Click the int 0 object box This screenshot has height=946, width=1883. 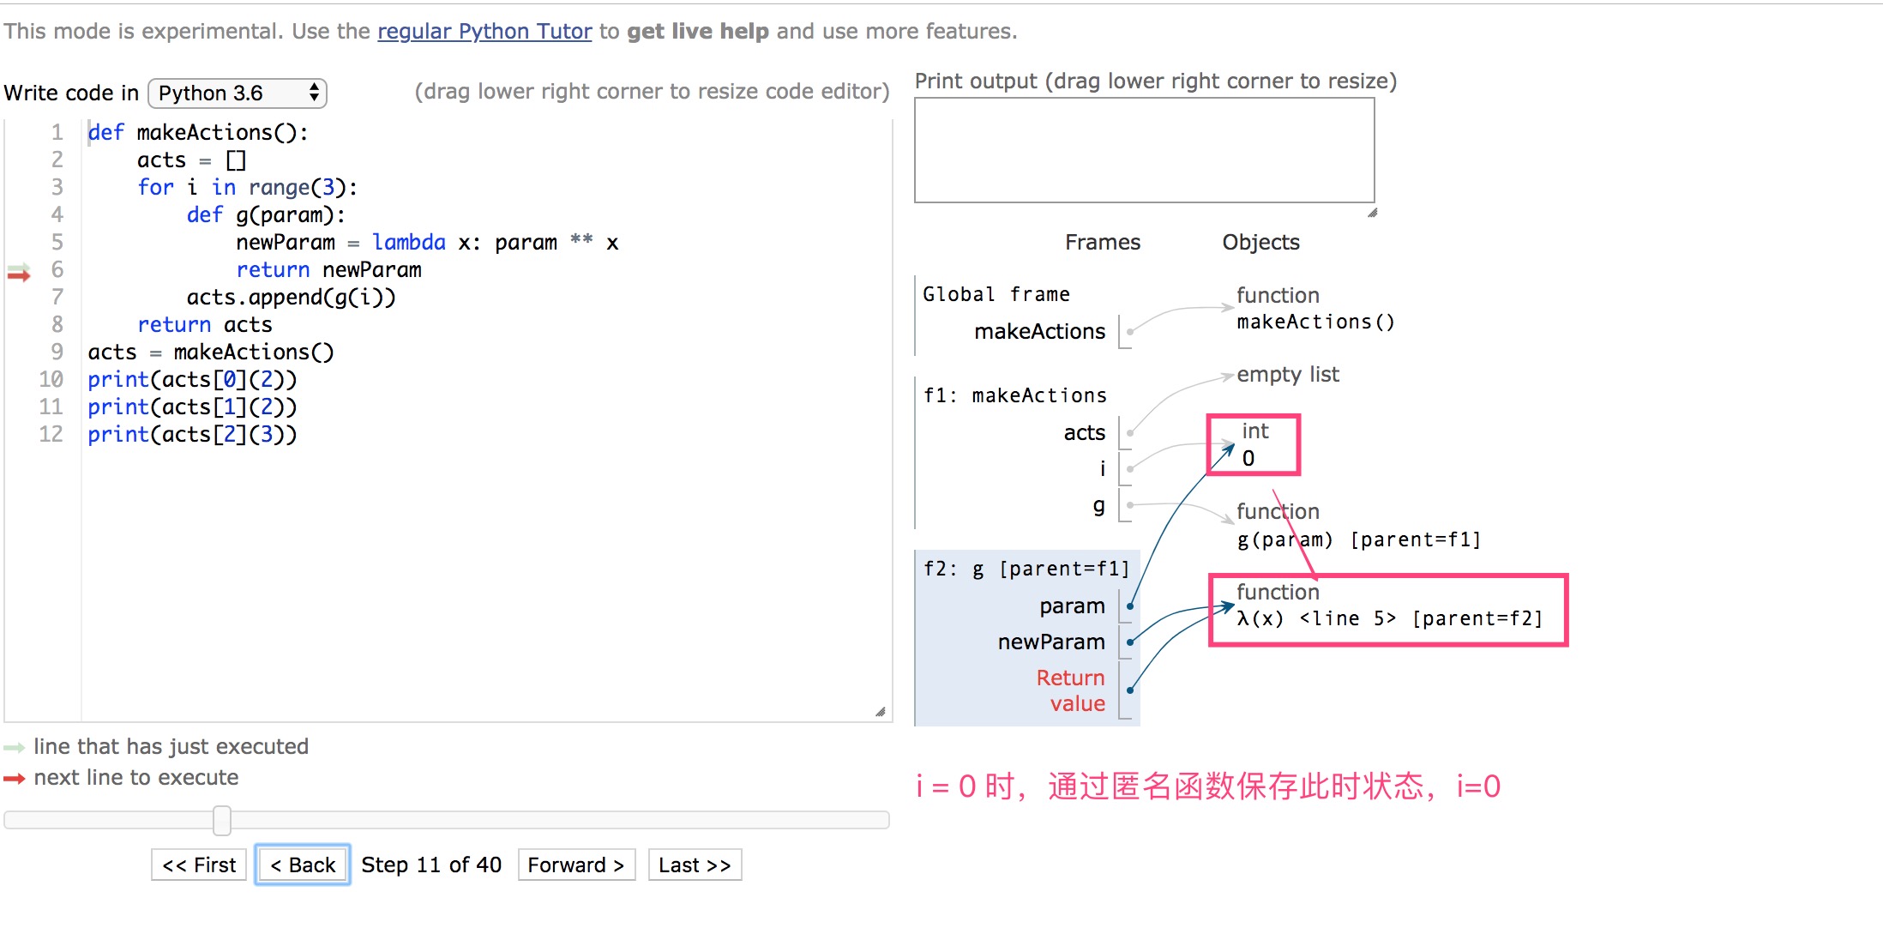click(x=1254, y=444)
